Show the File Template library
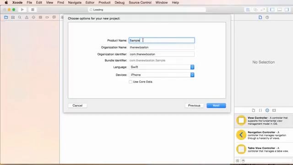Image resolution: width=293 pixels, height=165 pixels. 253,110
